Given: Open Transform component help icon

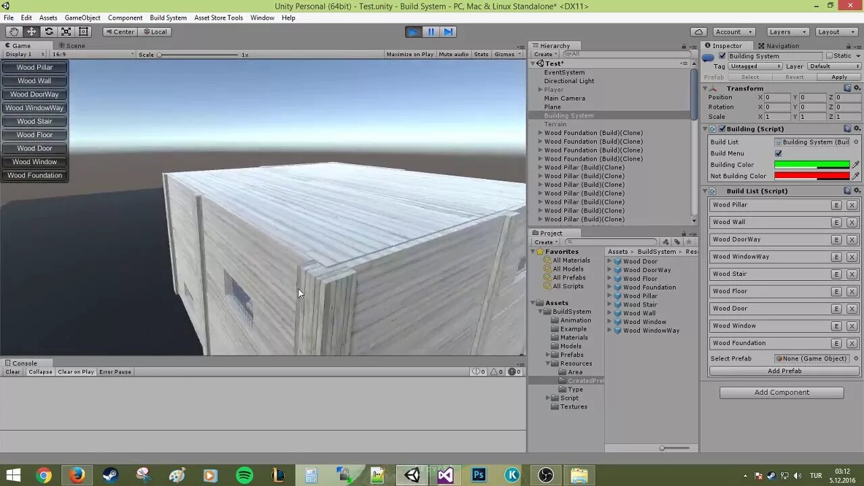Looking at the screenshot, I should click(x=847, y=88).
